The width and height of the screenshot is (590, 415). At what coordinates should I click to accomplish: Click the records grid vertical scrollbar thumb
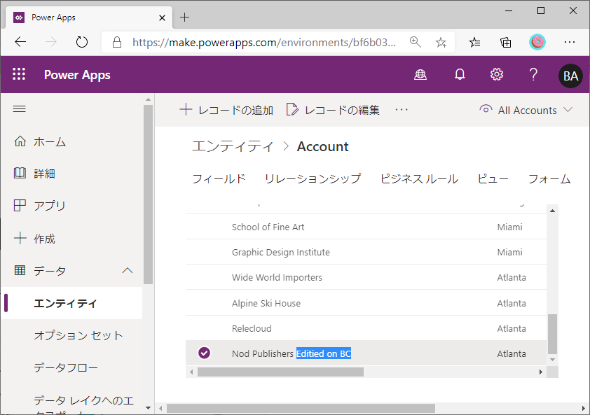pos(552,335)
